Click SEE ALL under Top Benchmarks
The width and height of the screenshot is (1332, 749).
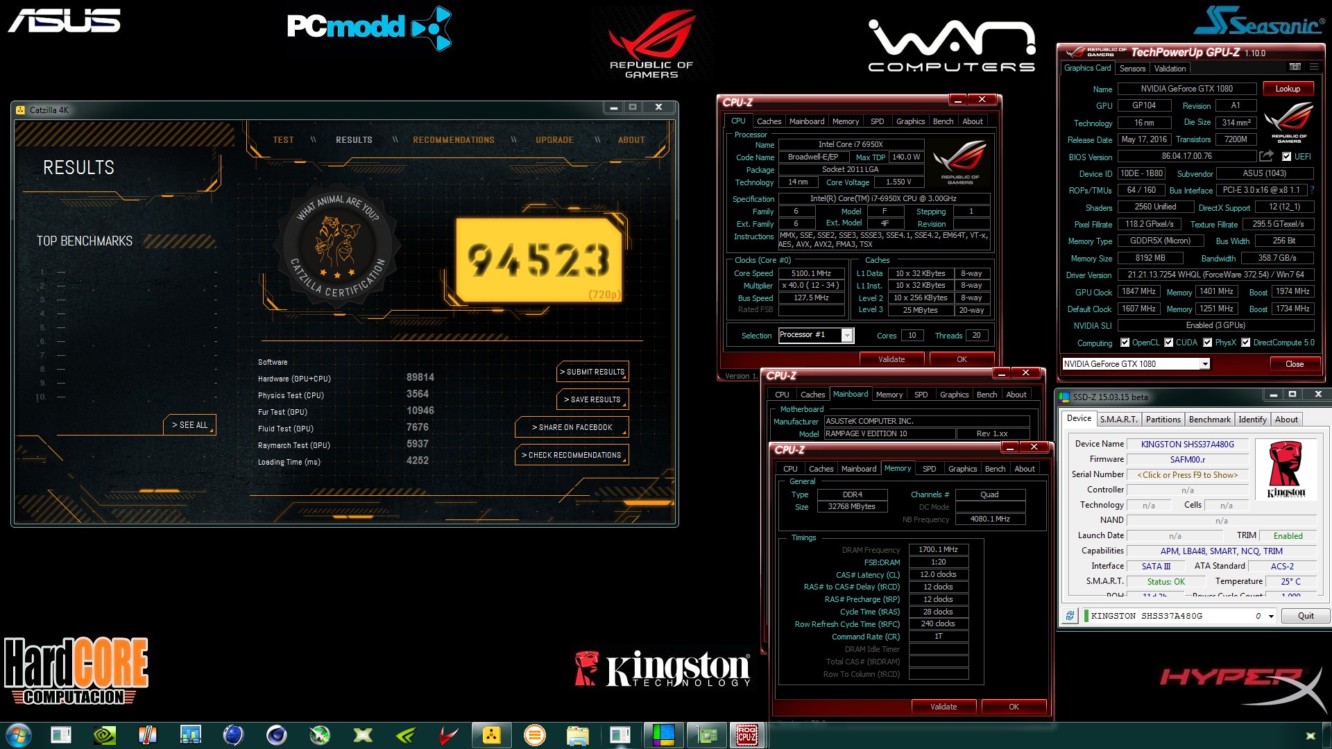(x=189, y=425)
